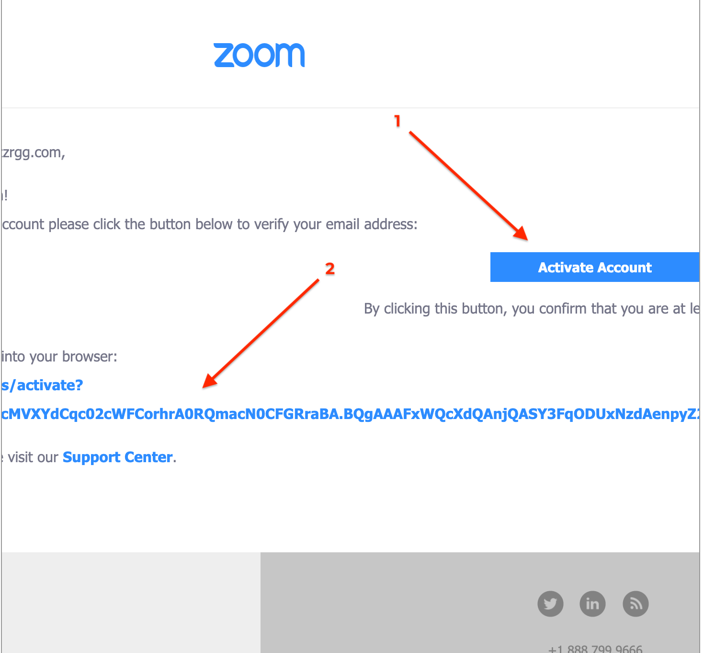Image resolution: width=704 pixels, height=653 pixels.
Task: Click the 'verify your email address' sentence
Action: pos(210,224)
